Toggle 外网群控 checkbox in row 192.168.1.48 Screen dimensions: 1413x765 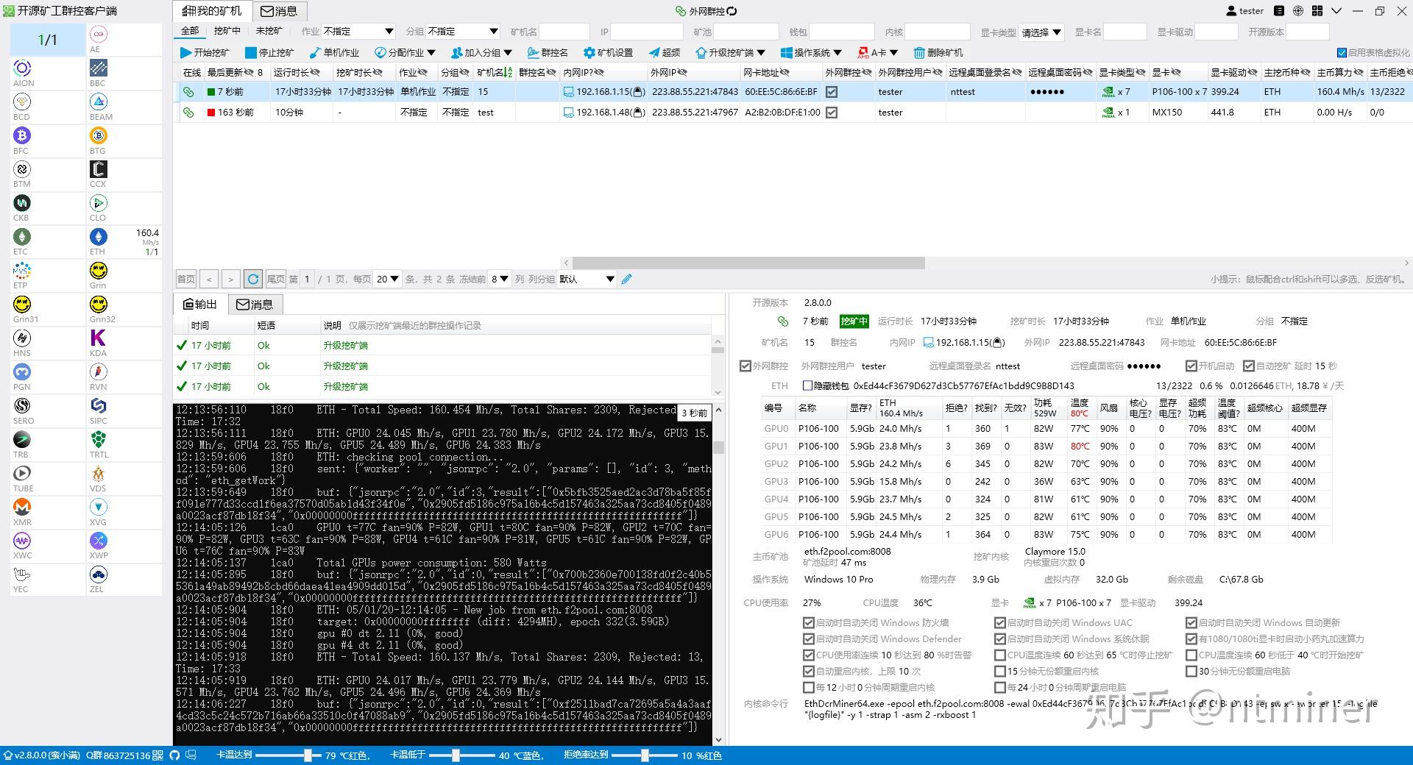click(x=832, y=113)
